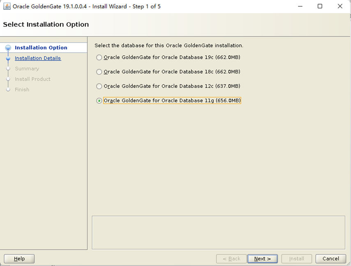Screen dimensions: 351x266
Task: Cancel the install wizard
Action: [330, 259]
